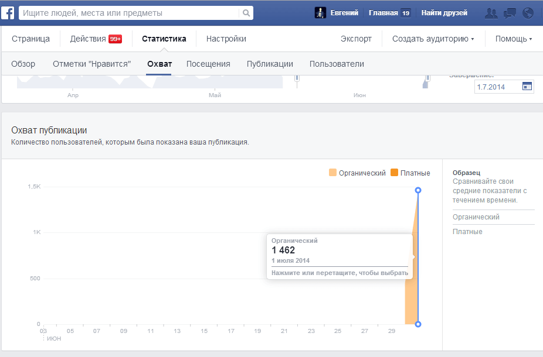Grab the left date range slider handle
The image size is (543, 357).
pos(297,78)
